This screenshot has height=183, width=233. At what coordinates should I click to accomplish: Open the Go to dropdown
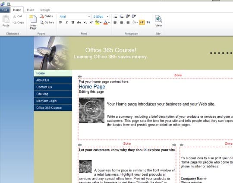[47, 22]
